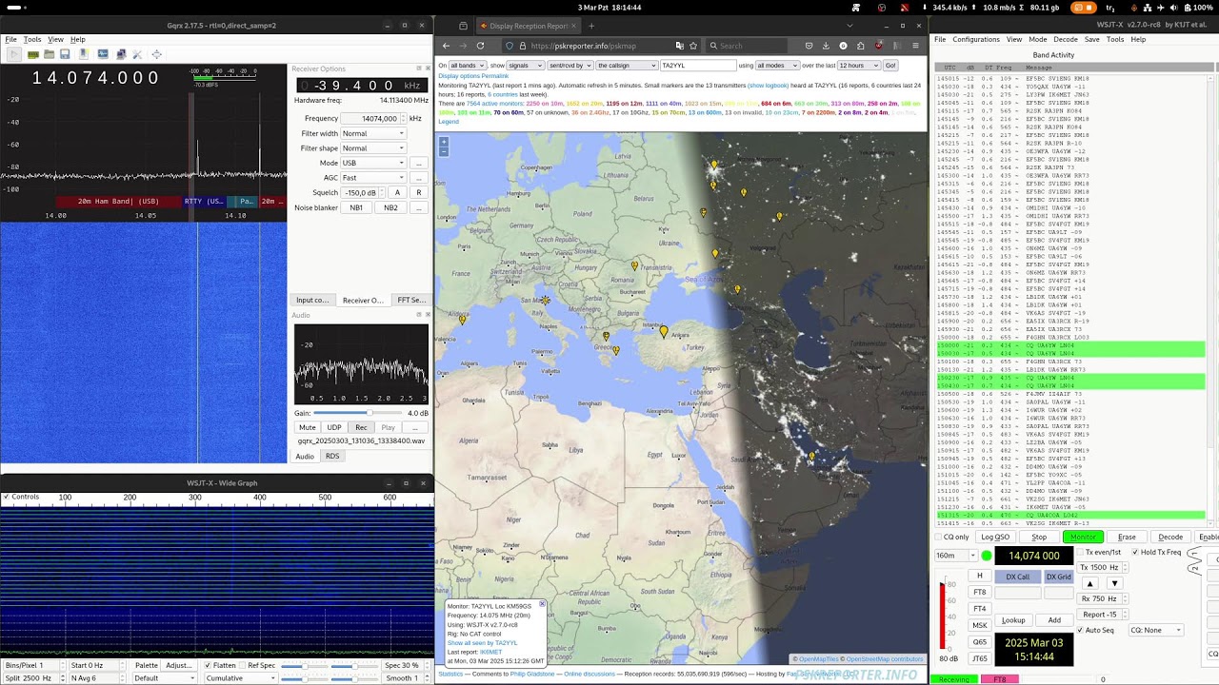This screenshot has width=1219, height=685.
Task: Open Gqrx Tools menu
Action: coord(32,39)
